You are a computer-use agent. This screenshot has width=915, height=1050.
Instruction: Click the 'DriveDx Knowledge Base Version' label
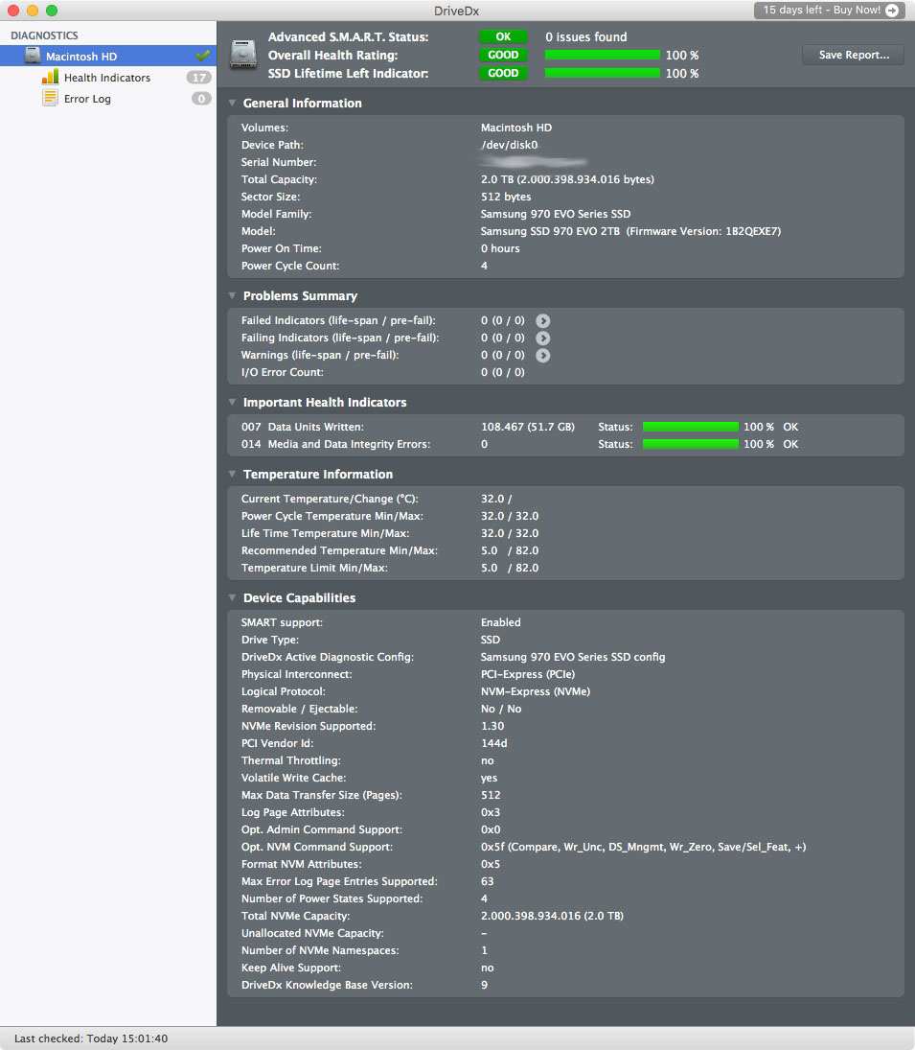(327, 985)
